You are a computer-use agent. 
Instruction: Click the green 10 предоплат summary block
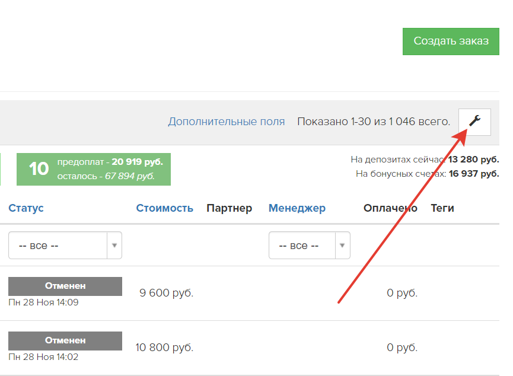(x=94, y=169)
